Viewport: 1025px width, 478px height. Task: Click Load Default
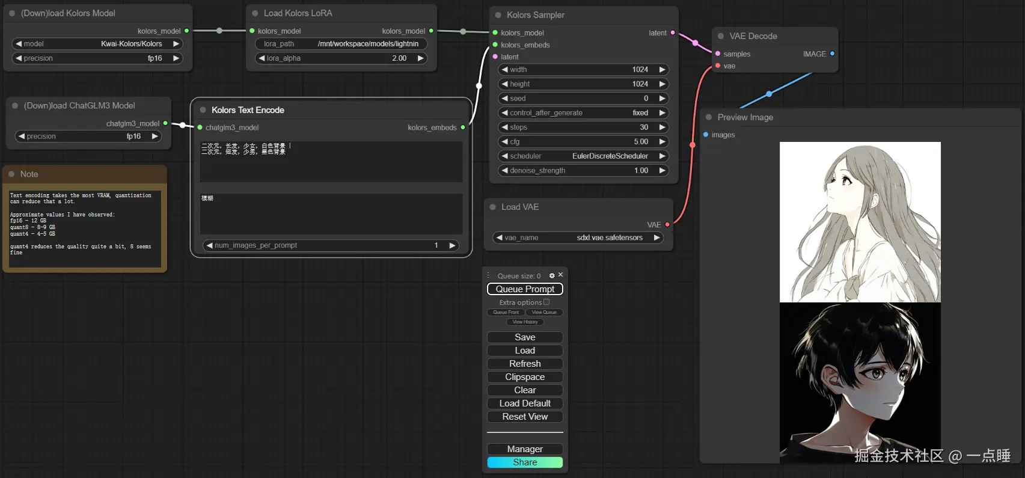(x=525, y=403)
